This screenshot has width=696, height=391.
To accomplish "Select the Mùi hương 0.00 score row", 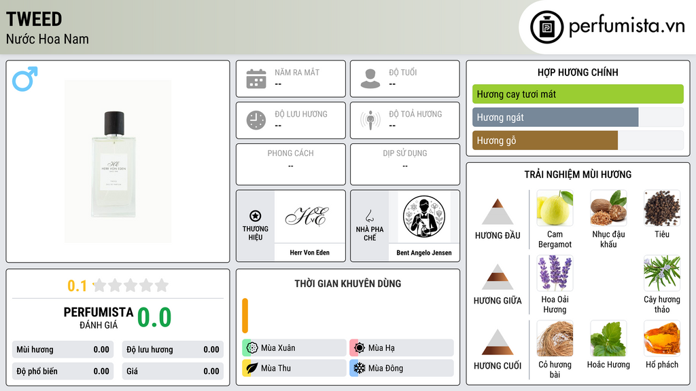I will [63, 350].
